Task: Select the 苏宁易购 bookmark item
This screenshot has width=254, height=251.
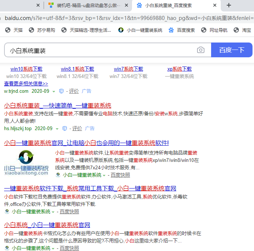Action: click(42, 30)
